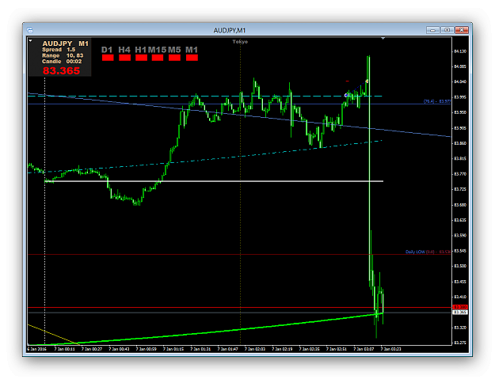495x379 pixels.
Task: Click the Tokyo session label
Action: tap(240, 42)
